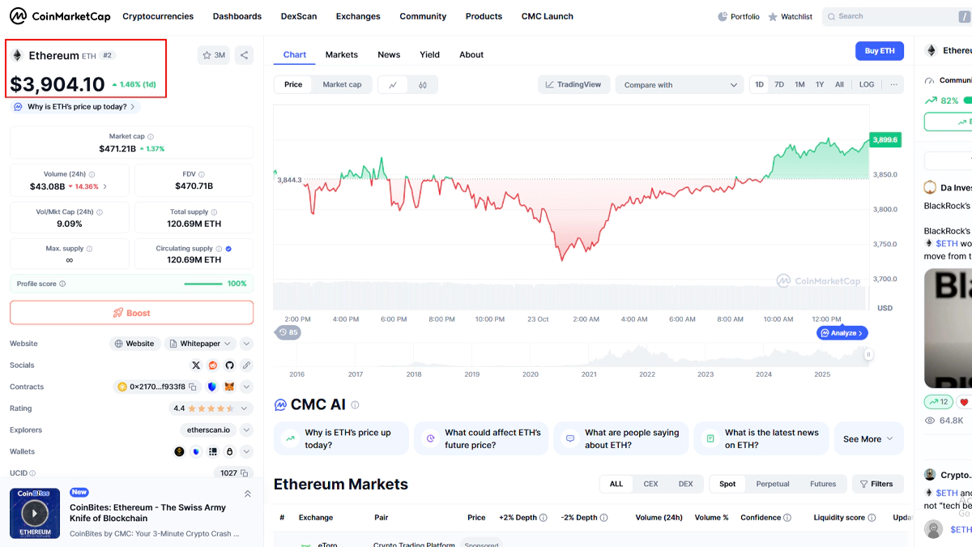This screenshot has height=547, width=972.
Task: Click the chart timeline range slider handle
Action: coord(868,354)
